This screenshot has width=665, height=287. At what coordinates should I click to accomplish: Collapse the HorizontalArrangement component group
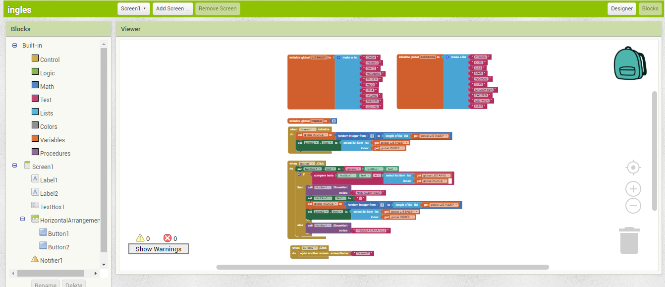pos(21,219)
